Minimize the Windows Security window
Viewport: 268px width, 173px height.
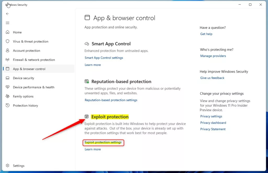tap(240, 5)
